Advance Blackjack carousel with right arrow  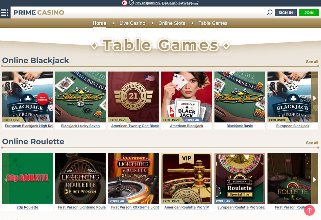pyautogui.click(x=315, y=98)
